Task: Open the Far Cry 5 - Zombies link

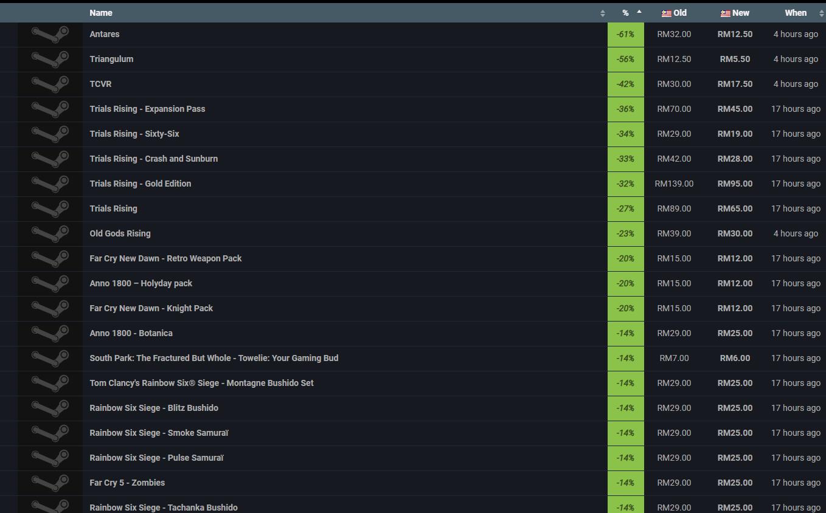Action: pyautogui.click(x=127, y=483)
